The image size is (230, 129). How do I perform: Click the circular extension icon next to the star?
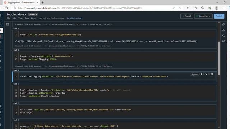pos(188,8)
